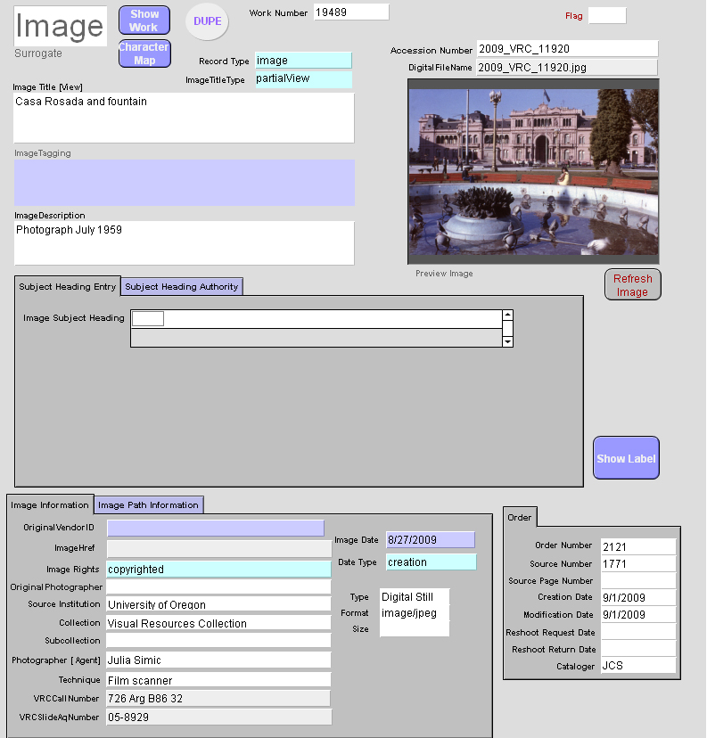Open the Date Type creation field

point(431,562)
